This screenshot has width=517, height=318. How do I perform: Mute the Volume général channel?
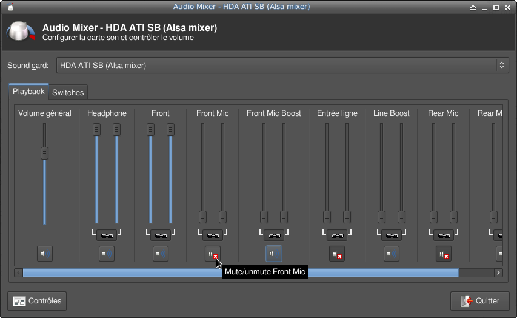(x=45, y=254)
